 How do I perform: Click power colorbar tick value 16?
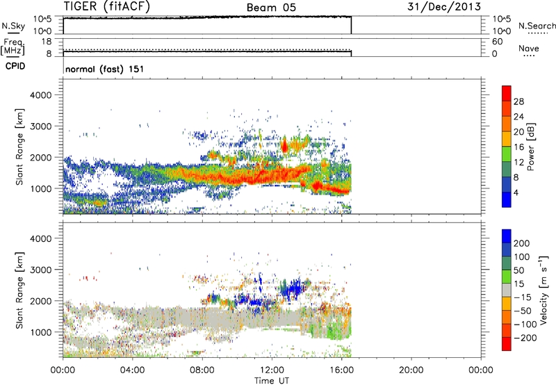click(518, 147)
